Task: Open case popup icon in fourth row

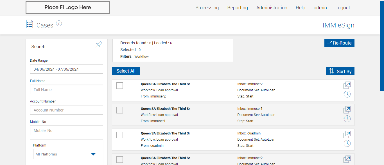Action: point(347,159)
